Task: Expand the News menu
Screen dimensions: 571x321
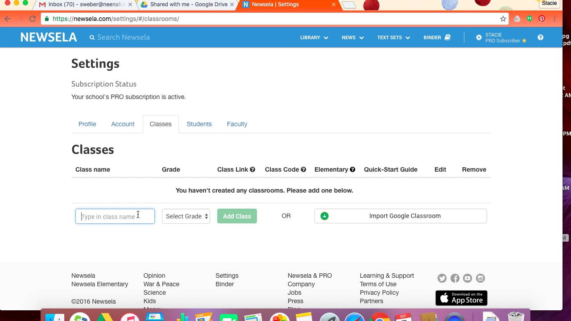Action: coord(353,37)
